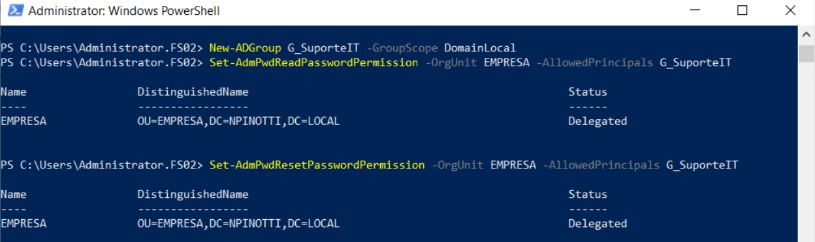The image size is (815, 242).
Task: Click the New-ADGroup command text
Action: pos(245,47)
